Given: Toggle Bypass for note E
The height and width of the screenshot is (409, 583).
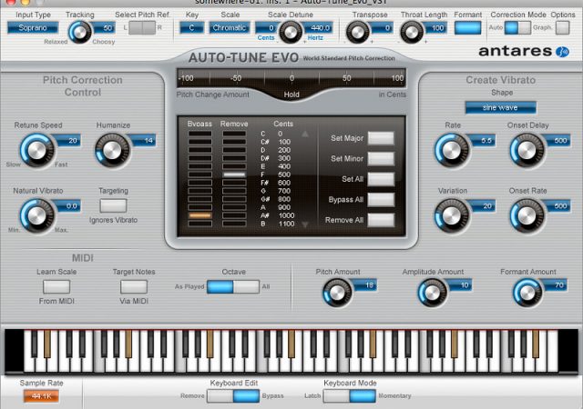Looking at the screenshot, I should pos(200,166).
